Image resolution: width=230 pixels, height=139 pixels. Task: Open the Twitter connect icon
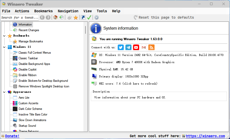(x=121, y=47)
